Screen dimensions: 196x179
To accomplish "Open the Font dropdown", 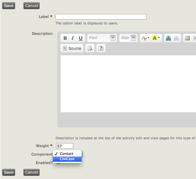I will [x=102, y=38].
